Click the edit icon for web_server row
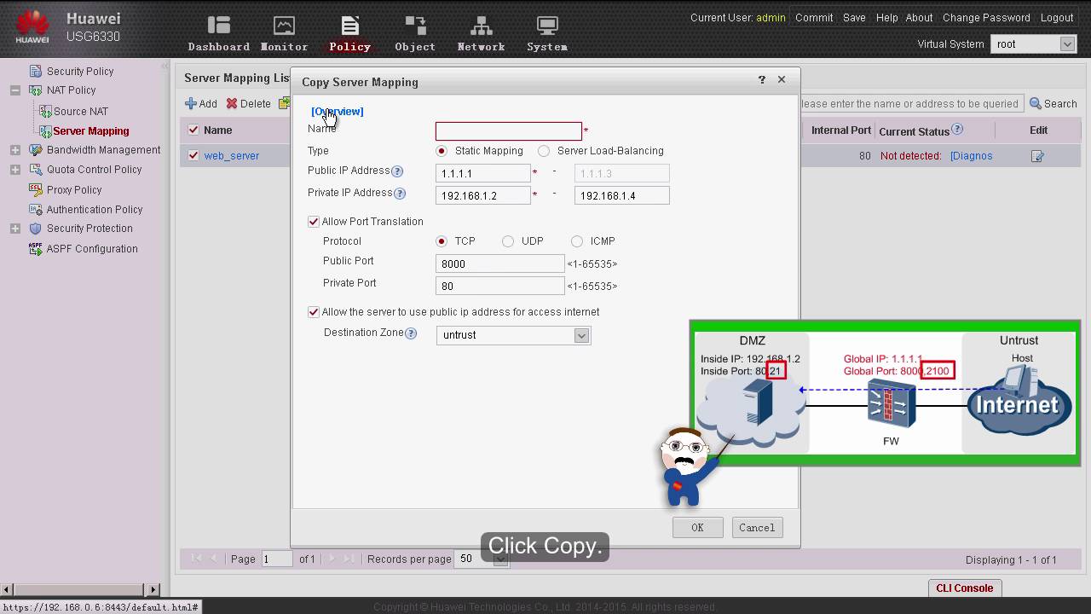This screenshot has width=1091, height=614. [1037, 156]
